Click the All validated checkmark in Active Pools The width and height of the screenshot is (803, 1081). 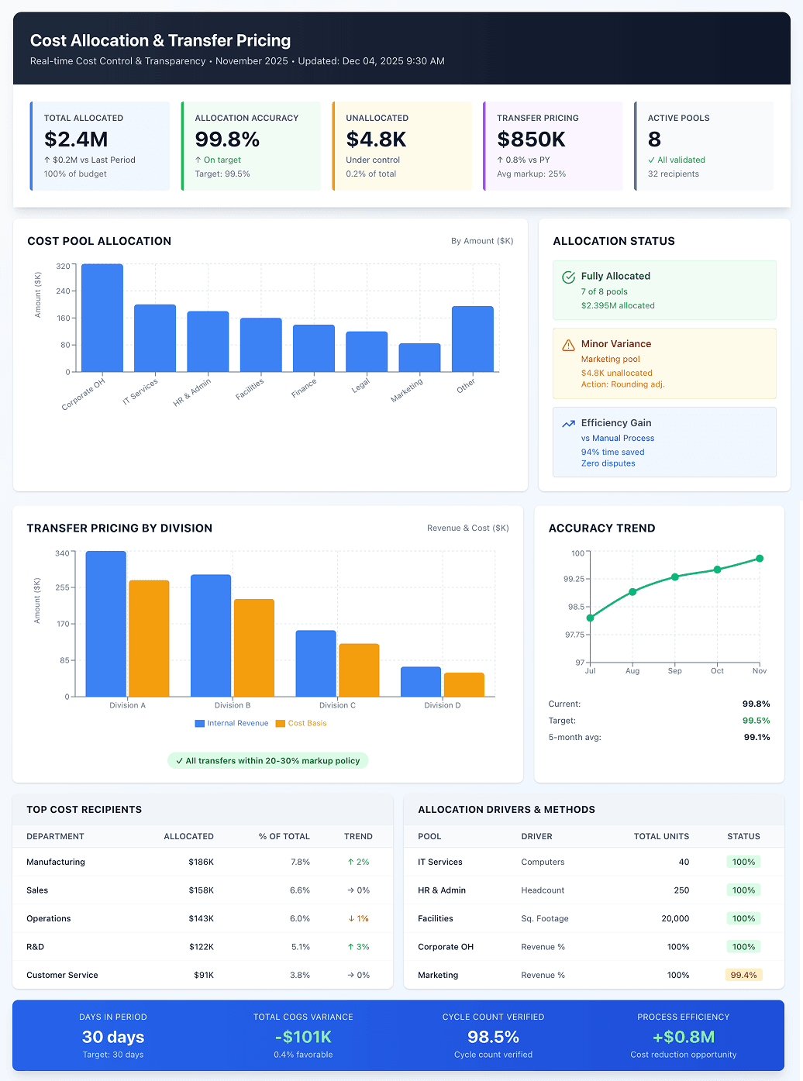651,160
